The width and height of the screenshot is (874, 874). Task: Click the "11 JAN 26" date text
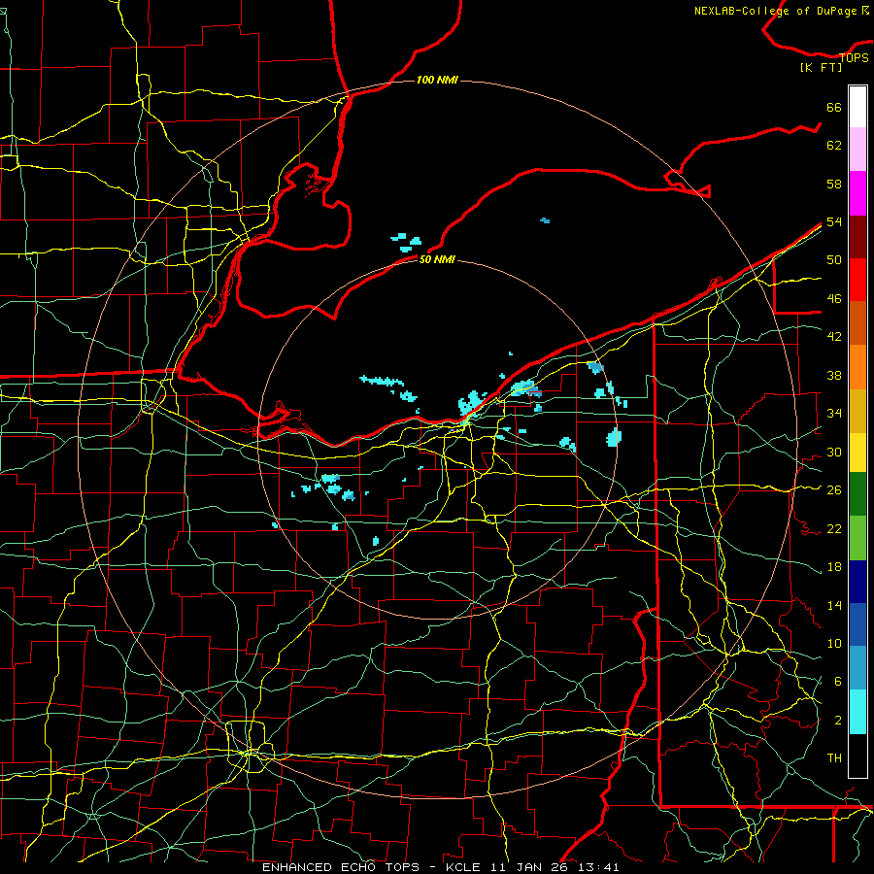click(531, 867)
